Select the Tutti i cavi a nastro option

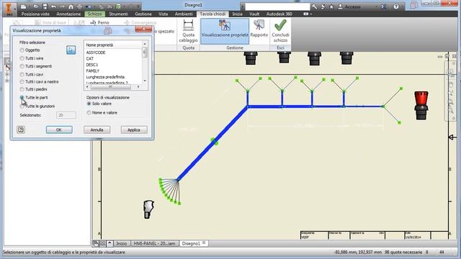tap(22, 81)
